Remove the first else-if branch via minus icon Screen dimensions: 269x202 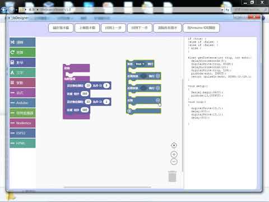pos(157,76)
